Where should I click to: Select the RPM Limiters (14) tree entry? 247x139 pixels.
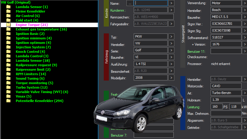(x=31, y=74)
